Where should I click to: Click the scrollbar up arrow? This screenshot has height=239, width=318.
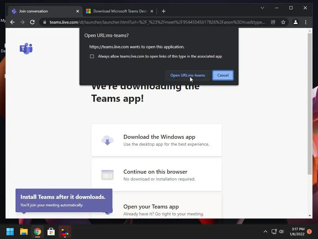310,31
